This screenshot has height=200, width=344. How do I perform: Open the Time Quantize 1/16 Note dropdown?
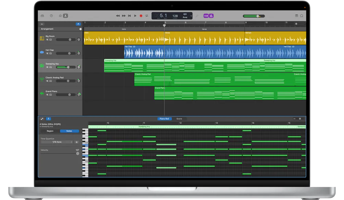(x=57, y=142)
